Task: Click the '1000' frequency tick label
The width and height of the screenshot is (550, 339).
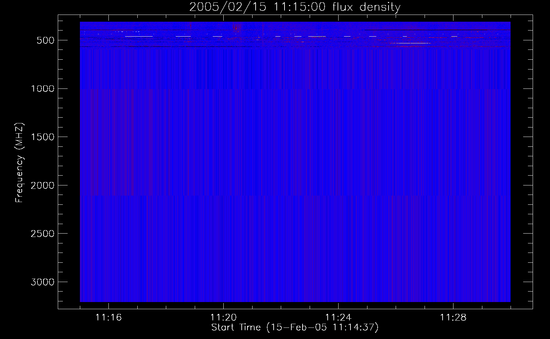Action: click(42, 89)
